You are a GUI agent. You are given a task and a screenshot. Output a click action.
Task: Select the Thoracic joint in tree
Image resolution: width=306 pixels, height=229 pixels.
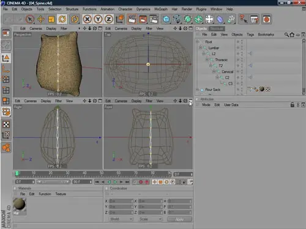coord(221,60)
